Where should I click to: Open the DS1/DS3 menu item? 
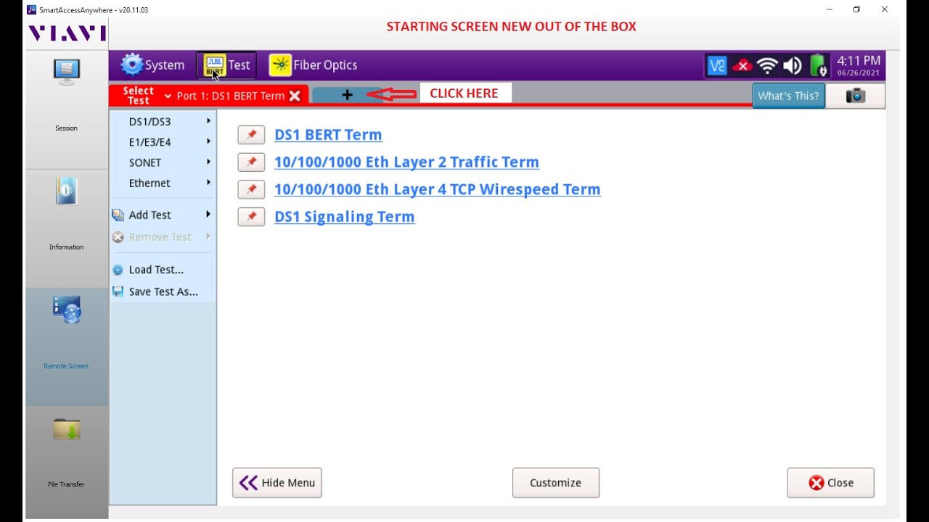tap(163, 122)
